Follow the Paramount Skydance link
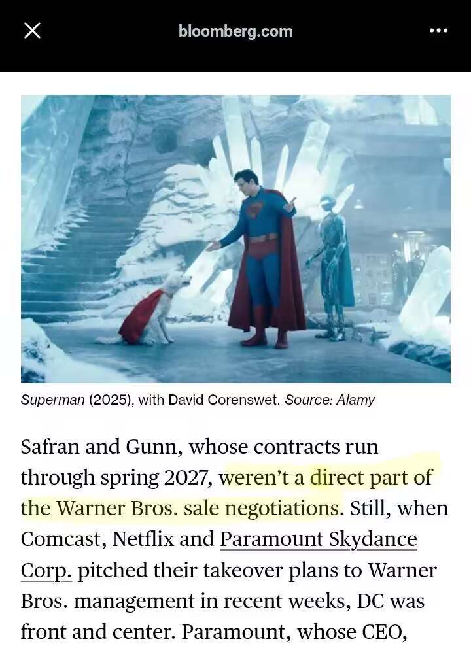Screen dimensions: 471x646 (x=318, y=539)
